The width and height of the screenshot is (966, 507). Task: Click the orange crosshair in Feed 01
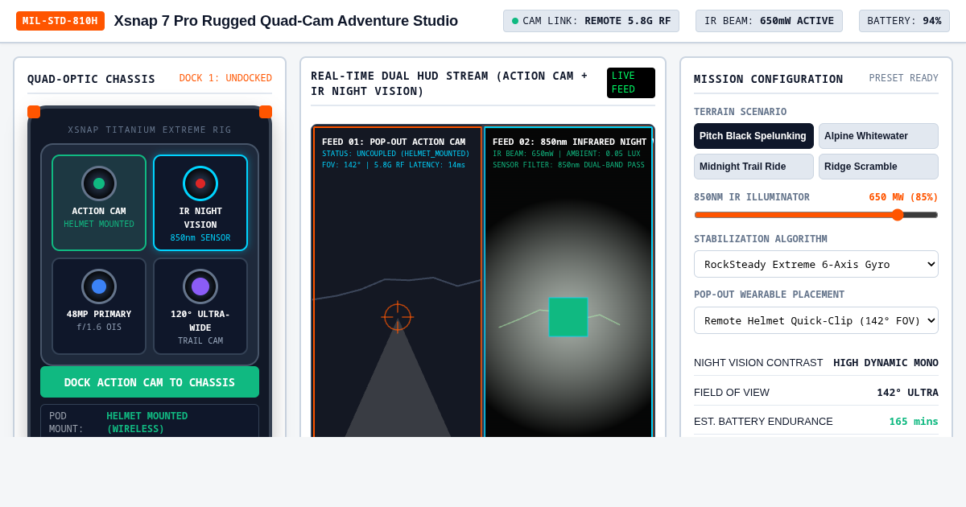coord(398,317)
